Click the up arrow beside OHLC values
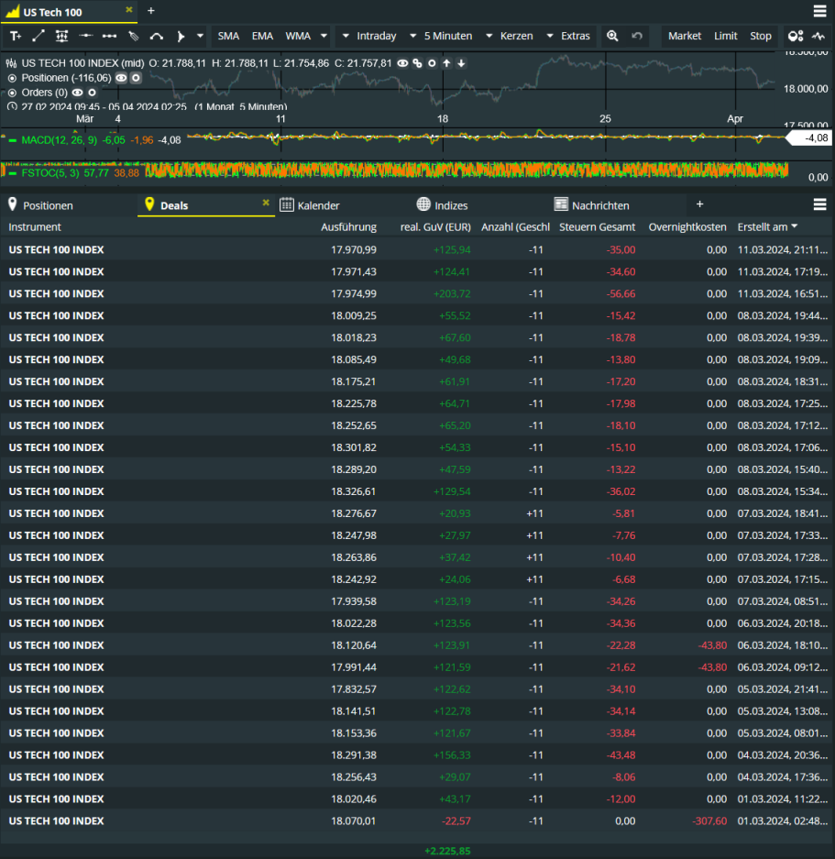This screenshot has height=859, width=835. (x=446, y=63)
